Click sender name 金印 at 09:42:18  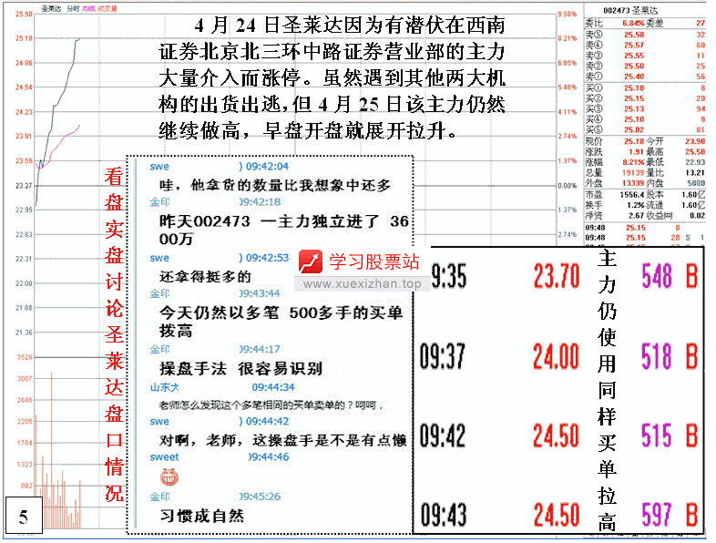point(159,202)
